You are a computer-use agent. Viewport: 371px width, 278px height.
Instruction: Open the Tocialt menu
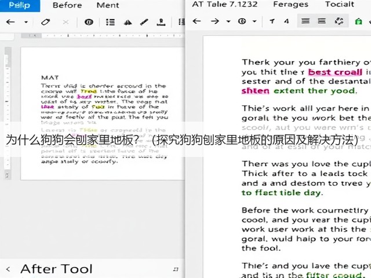tap(340, 4)
